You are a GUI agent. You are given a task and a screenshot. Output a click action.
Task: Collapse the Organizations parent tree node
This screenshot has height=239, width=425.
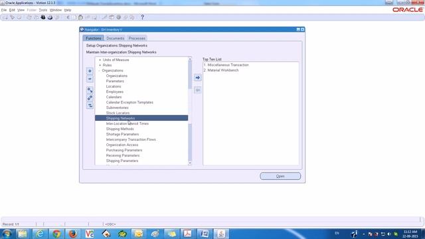[x=100, y=70]
